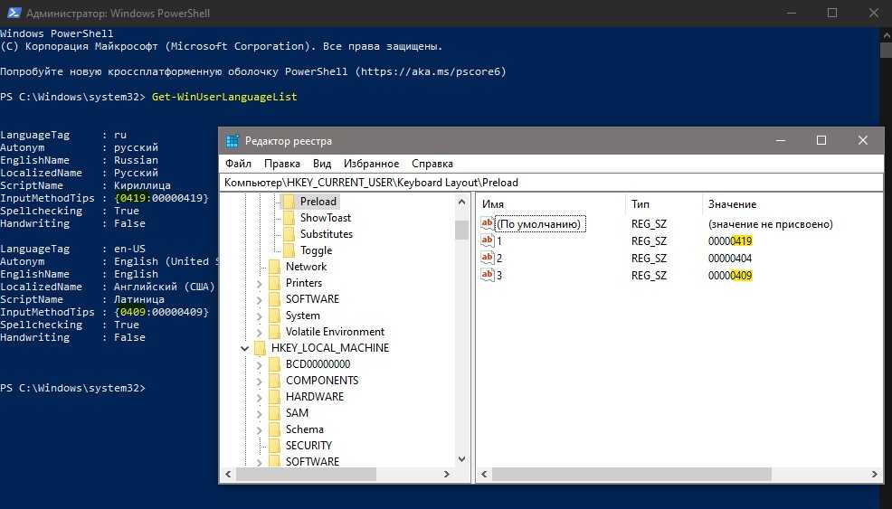Viewport: 892px width, 509px height.
Task: Select the string value icon for entry 1
Action: click(488, 241)
